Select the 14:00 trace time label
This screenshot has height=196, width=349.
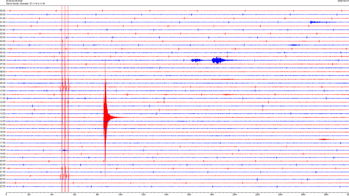click(x=3, y=117)
